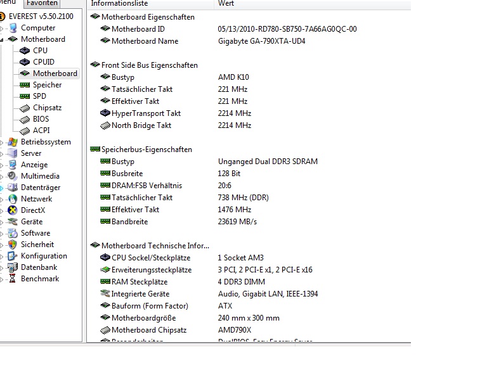The height and width of the screenshot is (389, 487).
Task: Expand the Multimedia tree node
Action: pos(1,177)
